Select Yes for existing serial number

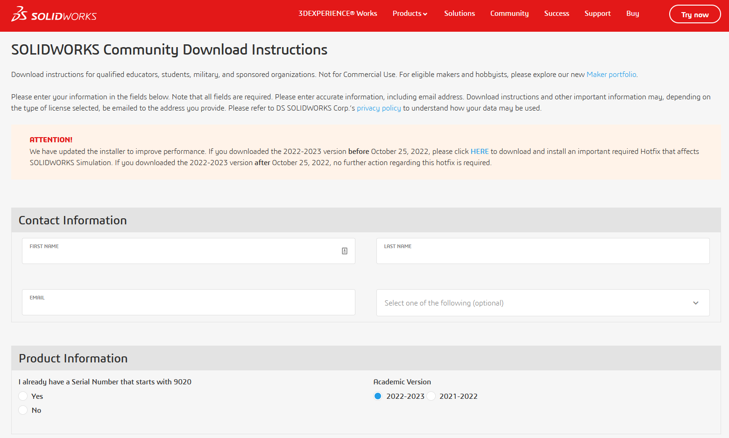23,396
